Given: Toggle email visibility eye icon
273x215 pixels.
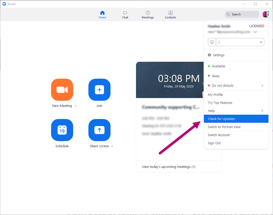Looking at the screenshot, I should pos(255,32).
